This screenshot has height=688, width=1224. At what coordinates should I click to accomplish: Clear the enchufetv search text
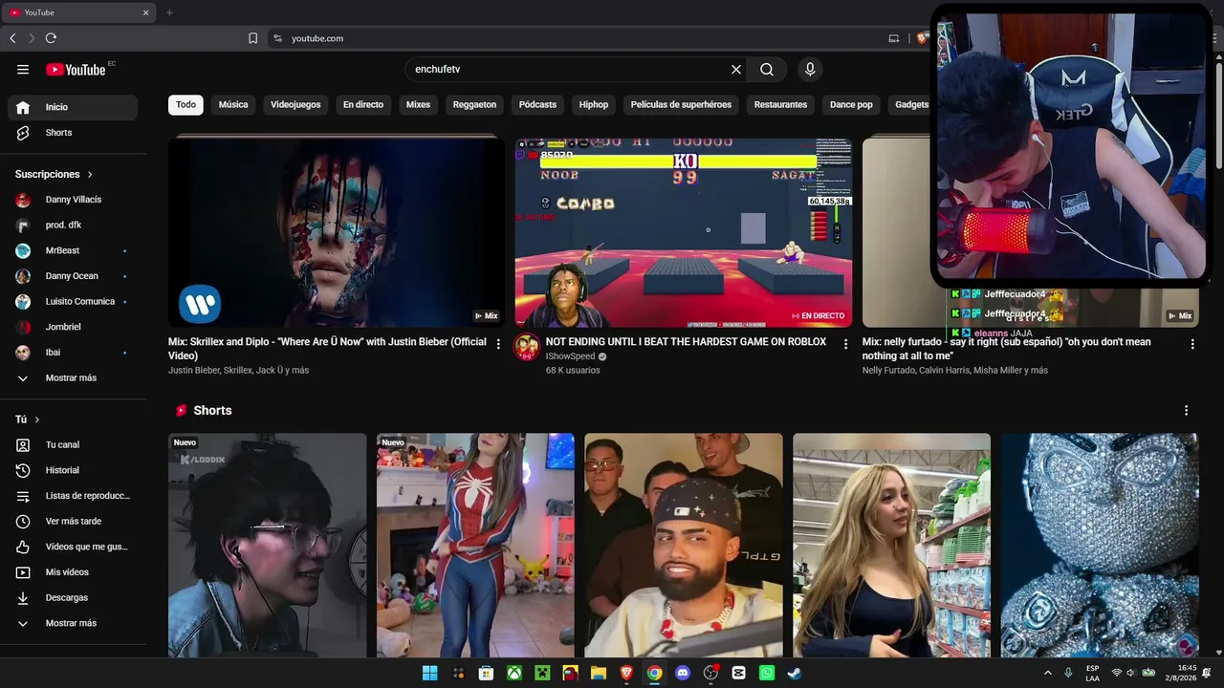(x=736, y=69)
